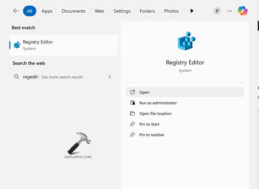This screenshot has height=189, width=259.
Task: Select the Documents filter tab
Action: 74,11
